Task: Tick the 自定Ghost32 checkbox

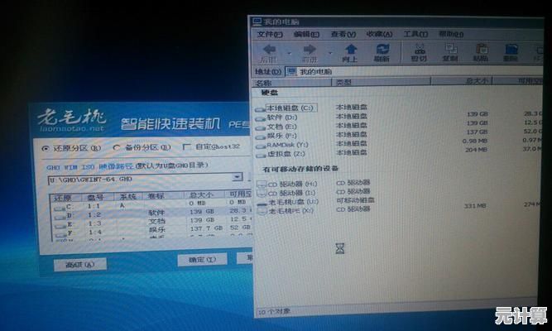Action: click(187, 146)
